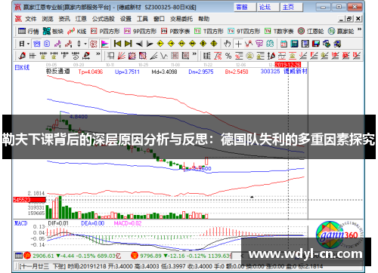The image size is (378, 273).
Task: Open the 工具 menu
Action: coord(142,19)
